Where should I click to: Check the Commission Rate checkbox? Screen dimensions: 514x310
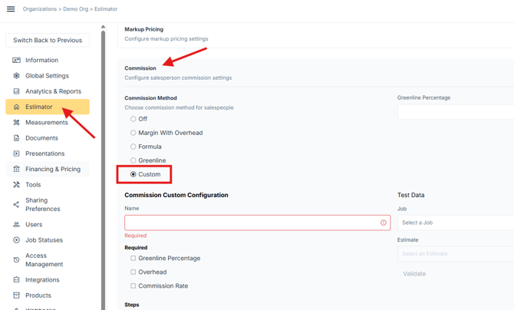(133, 286)
